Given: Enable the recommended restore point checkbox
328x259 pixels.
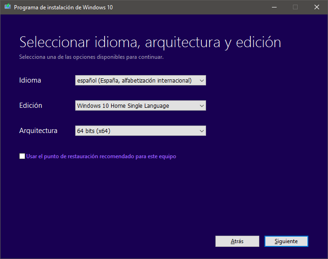Looking at the screenshot, I should [22, 156].
